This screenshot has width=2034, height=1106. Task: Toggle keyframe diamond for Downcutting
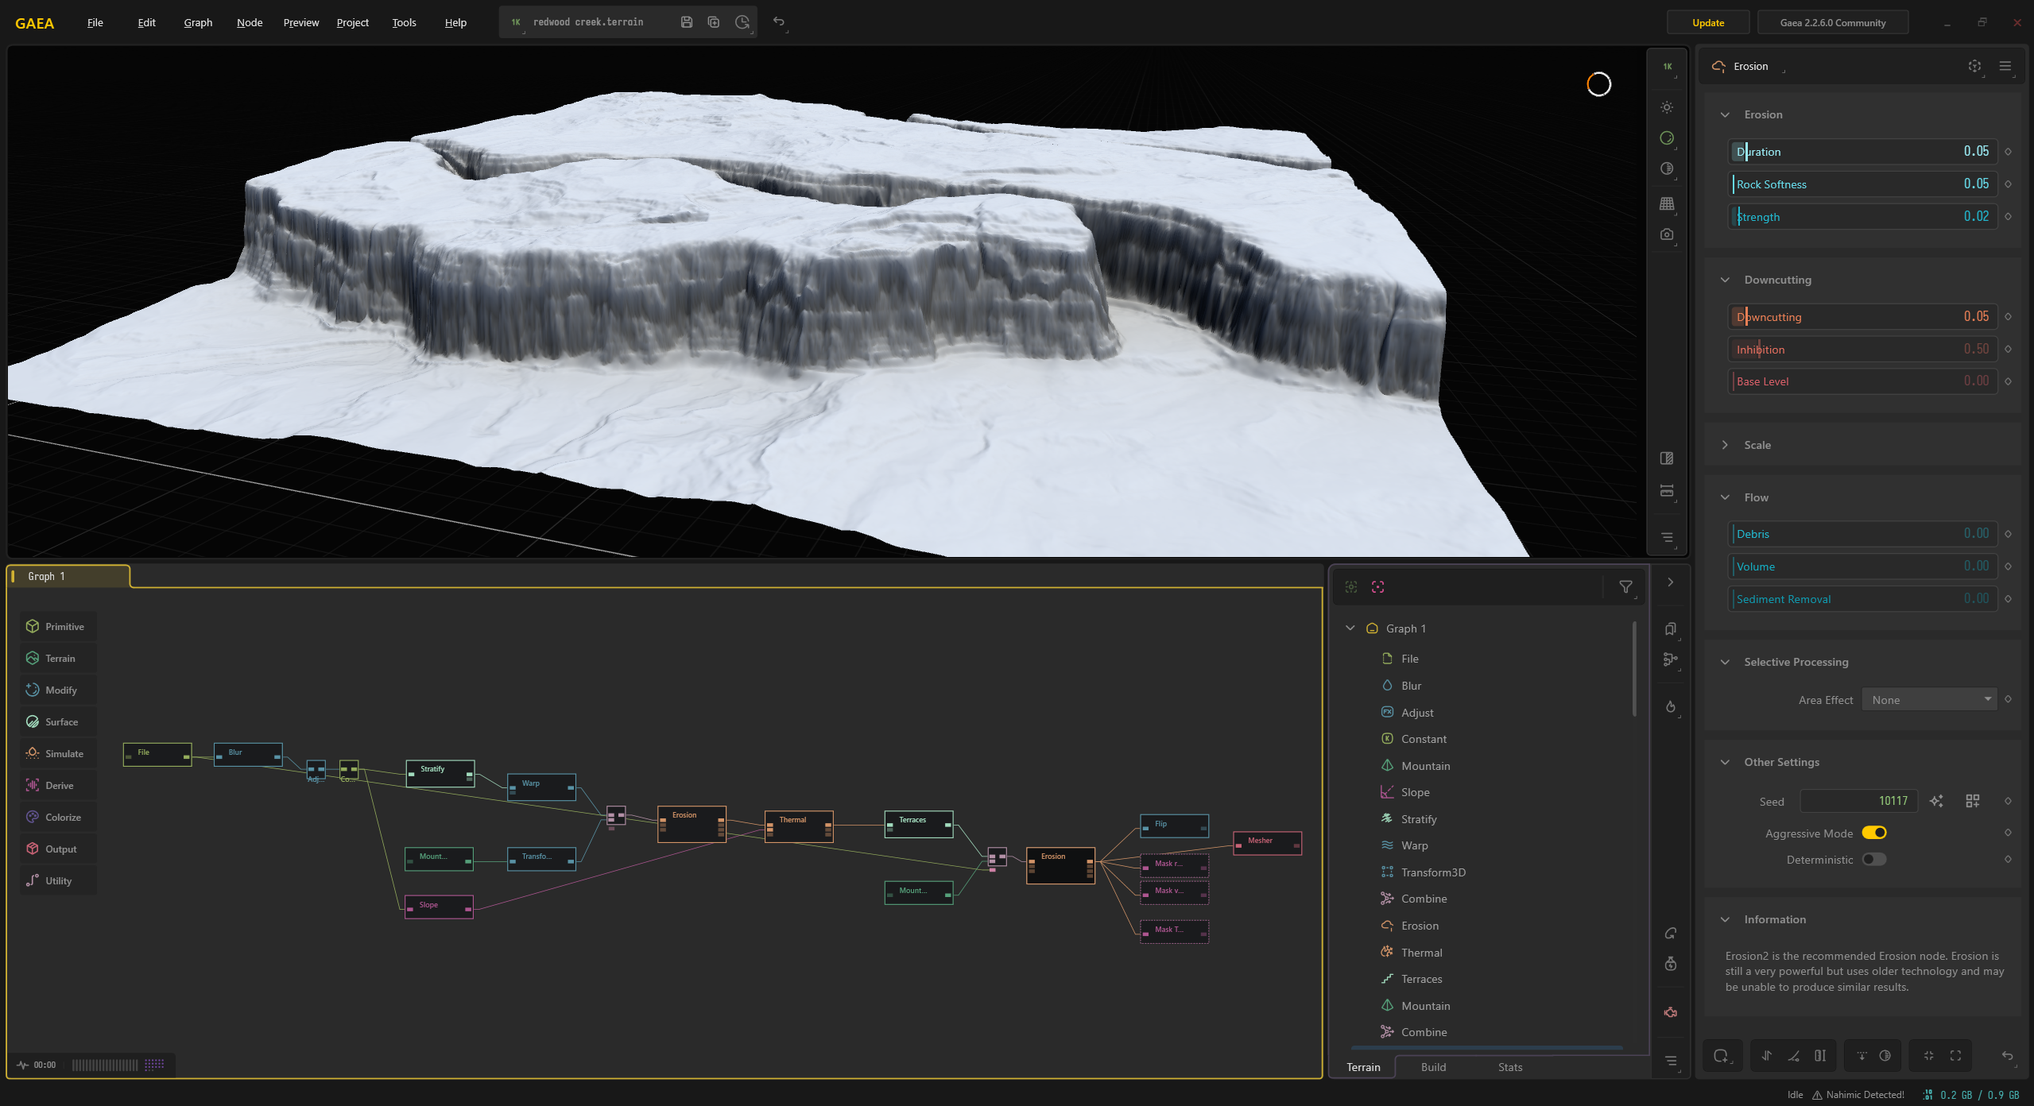[x=2008, y=316]
